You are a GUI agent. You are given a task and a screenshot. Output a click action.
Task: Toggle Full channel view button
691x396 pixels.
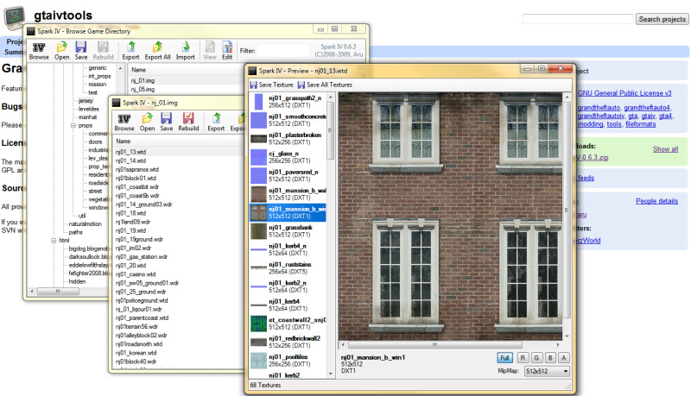(504, 358)
